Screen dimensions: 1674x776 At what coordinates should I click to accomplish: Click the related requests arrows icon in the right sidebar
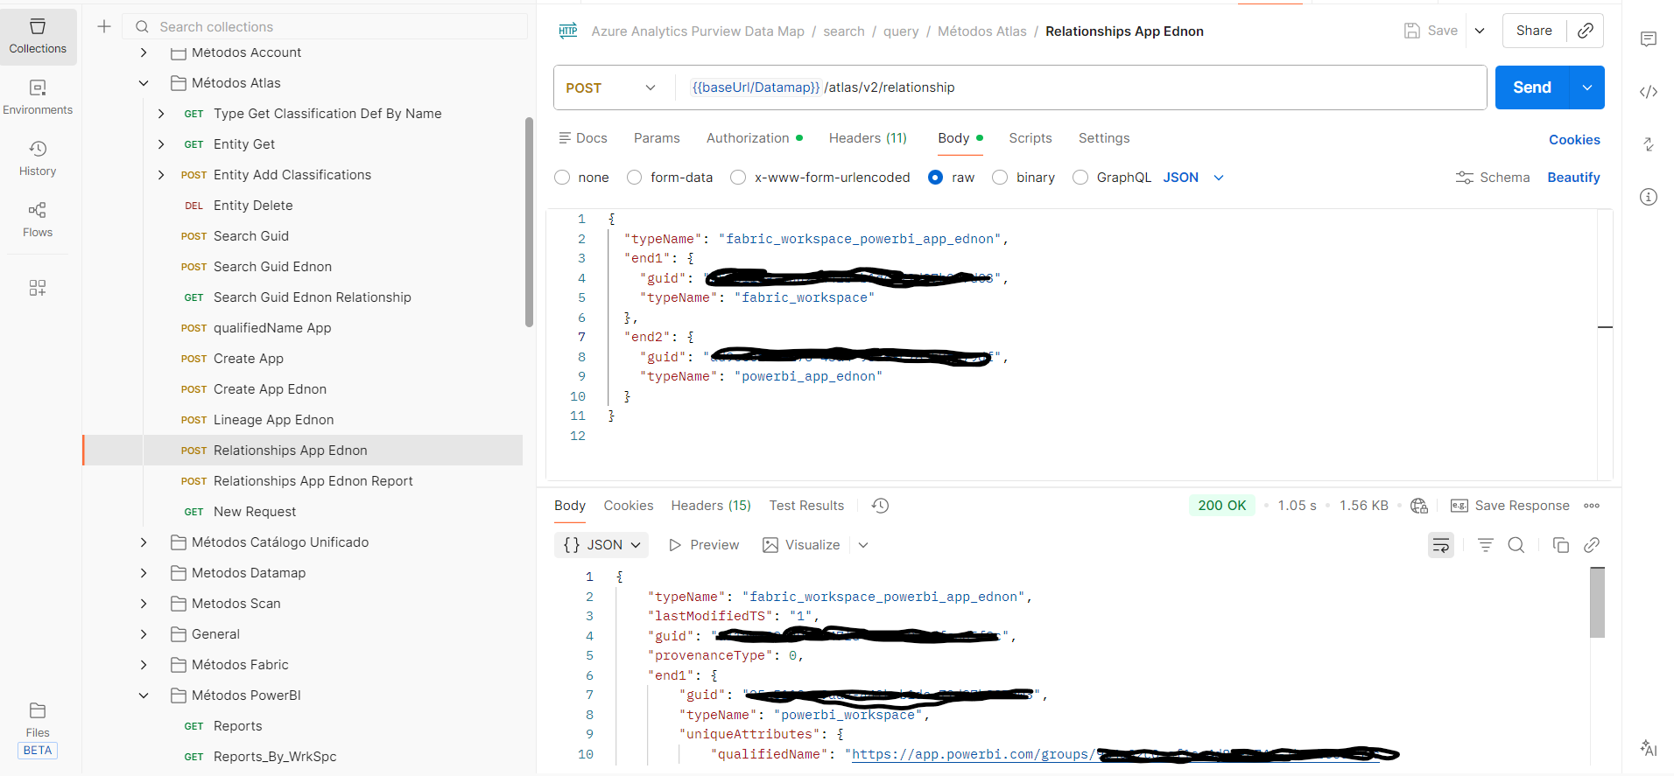(1649, 144)
